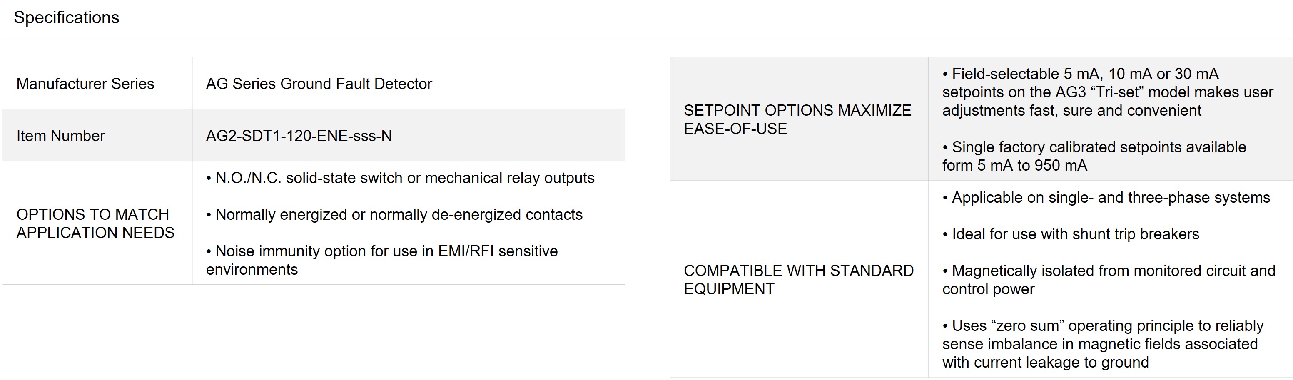The width and height of the screenshot is (1293, 380).
Task: Click the AG2-SDT1-120-ENE-sss-N item number
Action: (299, 136)
